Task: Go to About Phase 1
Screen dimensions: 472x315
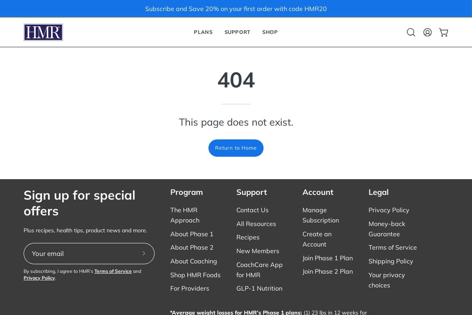Action: 192,234
